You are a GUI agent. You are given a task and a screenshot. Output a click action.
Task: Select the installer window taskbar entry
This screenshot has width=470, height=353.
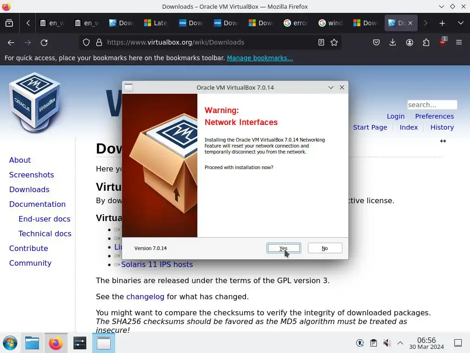[104, 343]
